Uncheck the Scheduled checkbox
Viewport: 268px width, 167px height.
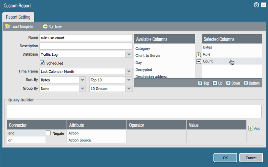[x=42, y=63]
